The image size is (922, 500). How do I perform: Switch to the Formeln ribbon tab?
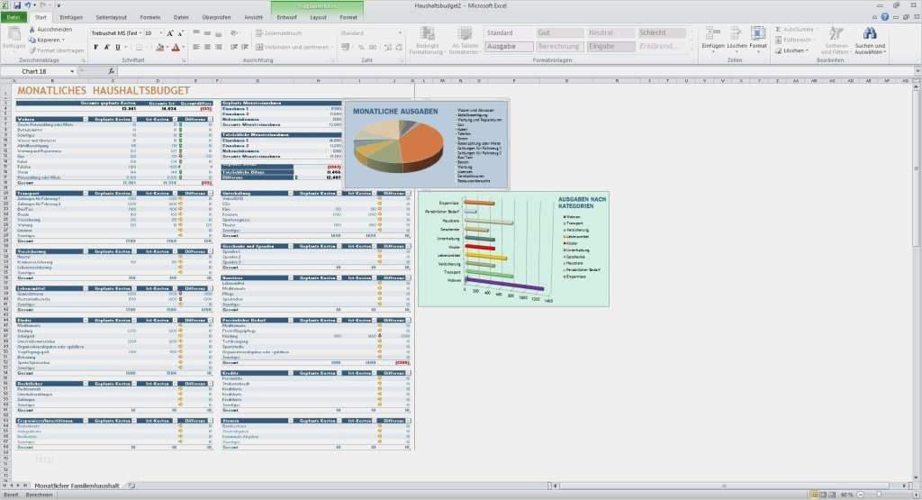pyautogui.click(x=150, y=17)
